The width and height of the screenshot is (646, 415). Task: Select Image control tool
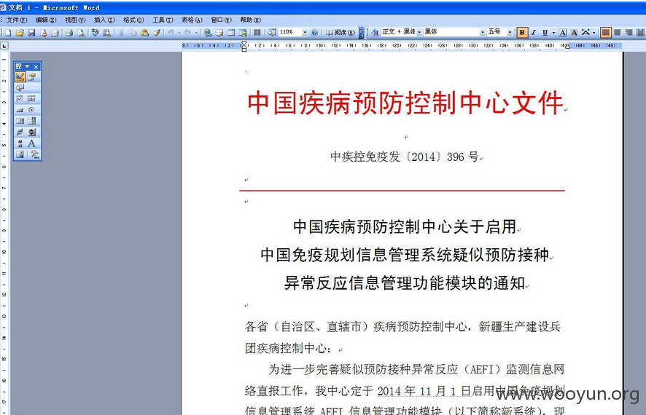click(x=20, y=154)
